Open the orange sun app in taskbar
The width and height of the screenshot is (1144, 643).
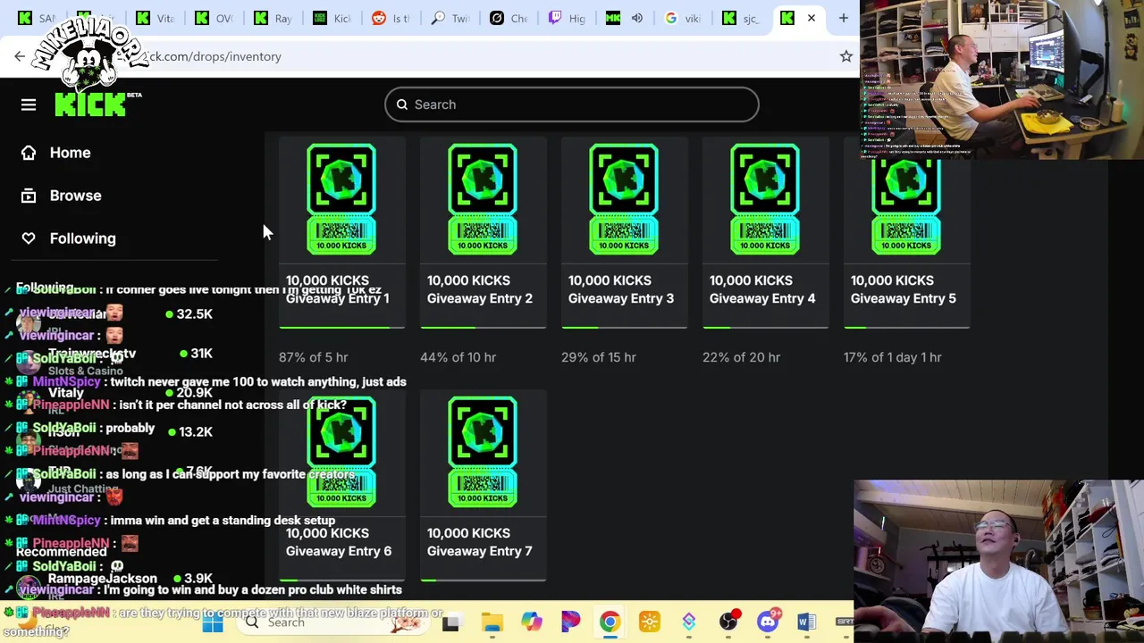point(650,622)
